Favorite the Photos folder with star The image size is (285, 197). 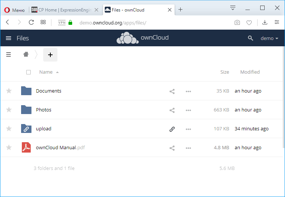9,110
